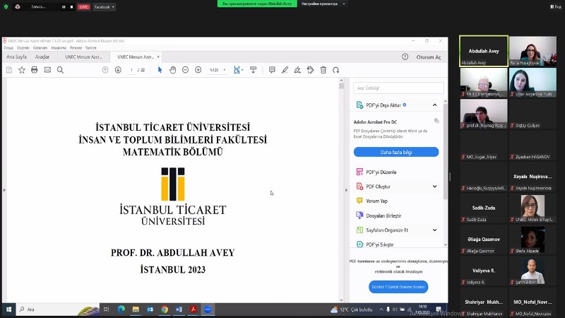Open the Dosya menu
Image resolution: width=565 pixels, height=318 pixels.
[x=8, y=47]
